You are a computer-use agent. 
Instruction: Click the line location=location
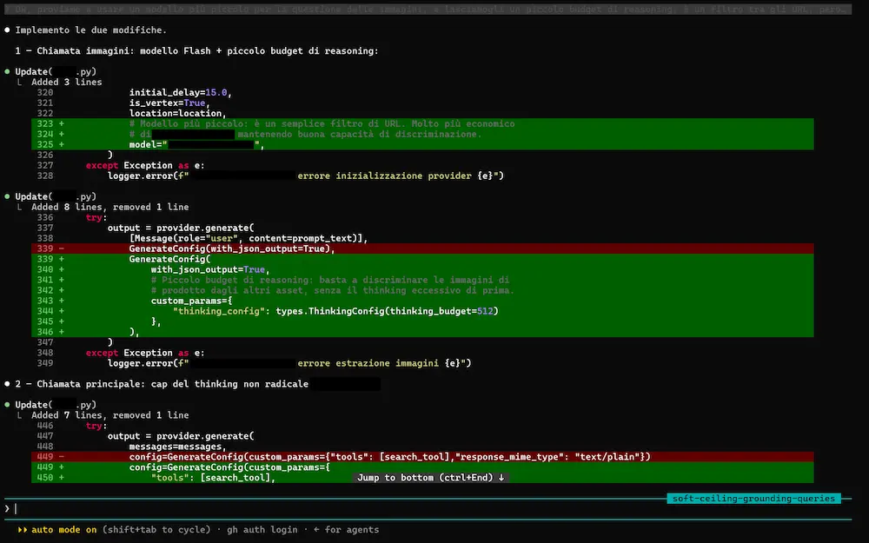click(178, 114)
